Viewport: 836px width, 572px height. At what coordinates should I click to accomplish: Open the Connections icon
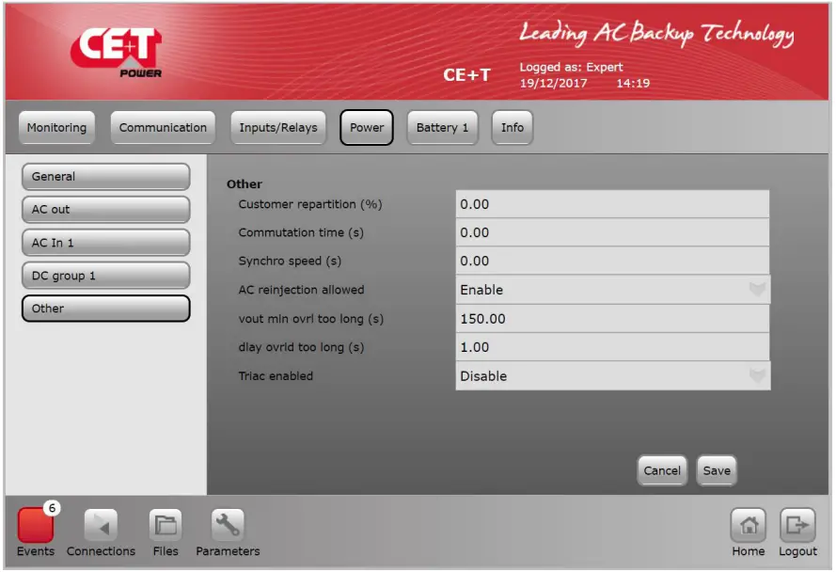(101, 525)
